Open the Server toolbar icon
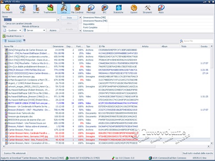215x161 pixels. (36, 9)
